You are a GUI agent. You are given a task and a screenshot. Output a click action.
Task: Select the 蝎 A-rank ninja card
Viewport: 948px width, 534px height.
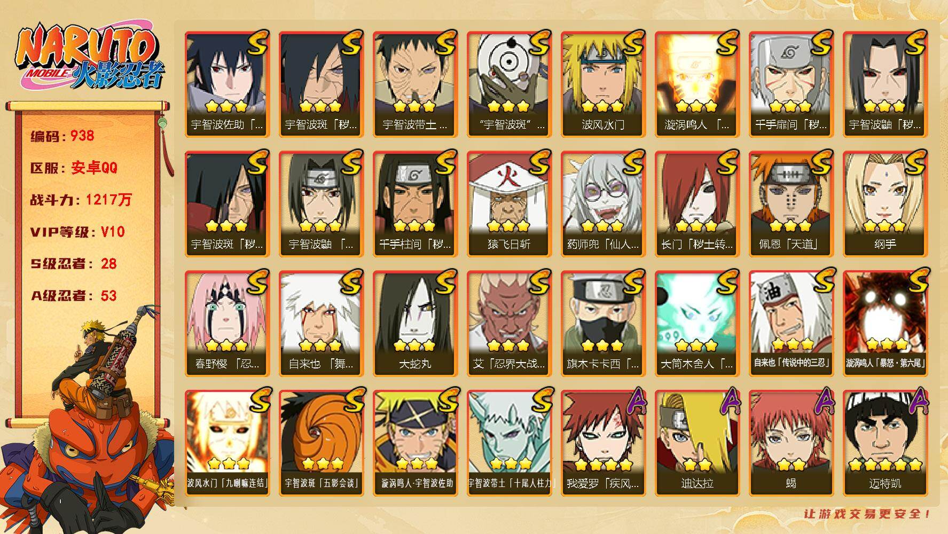tap(791, 443)
